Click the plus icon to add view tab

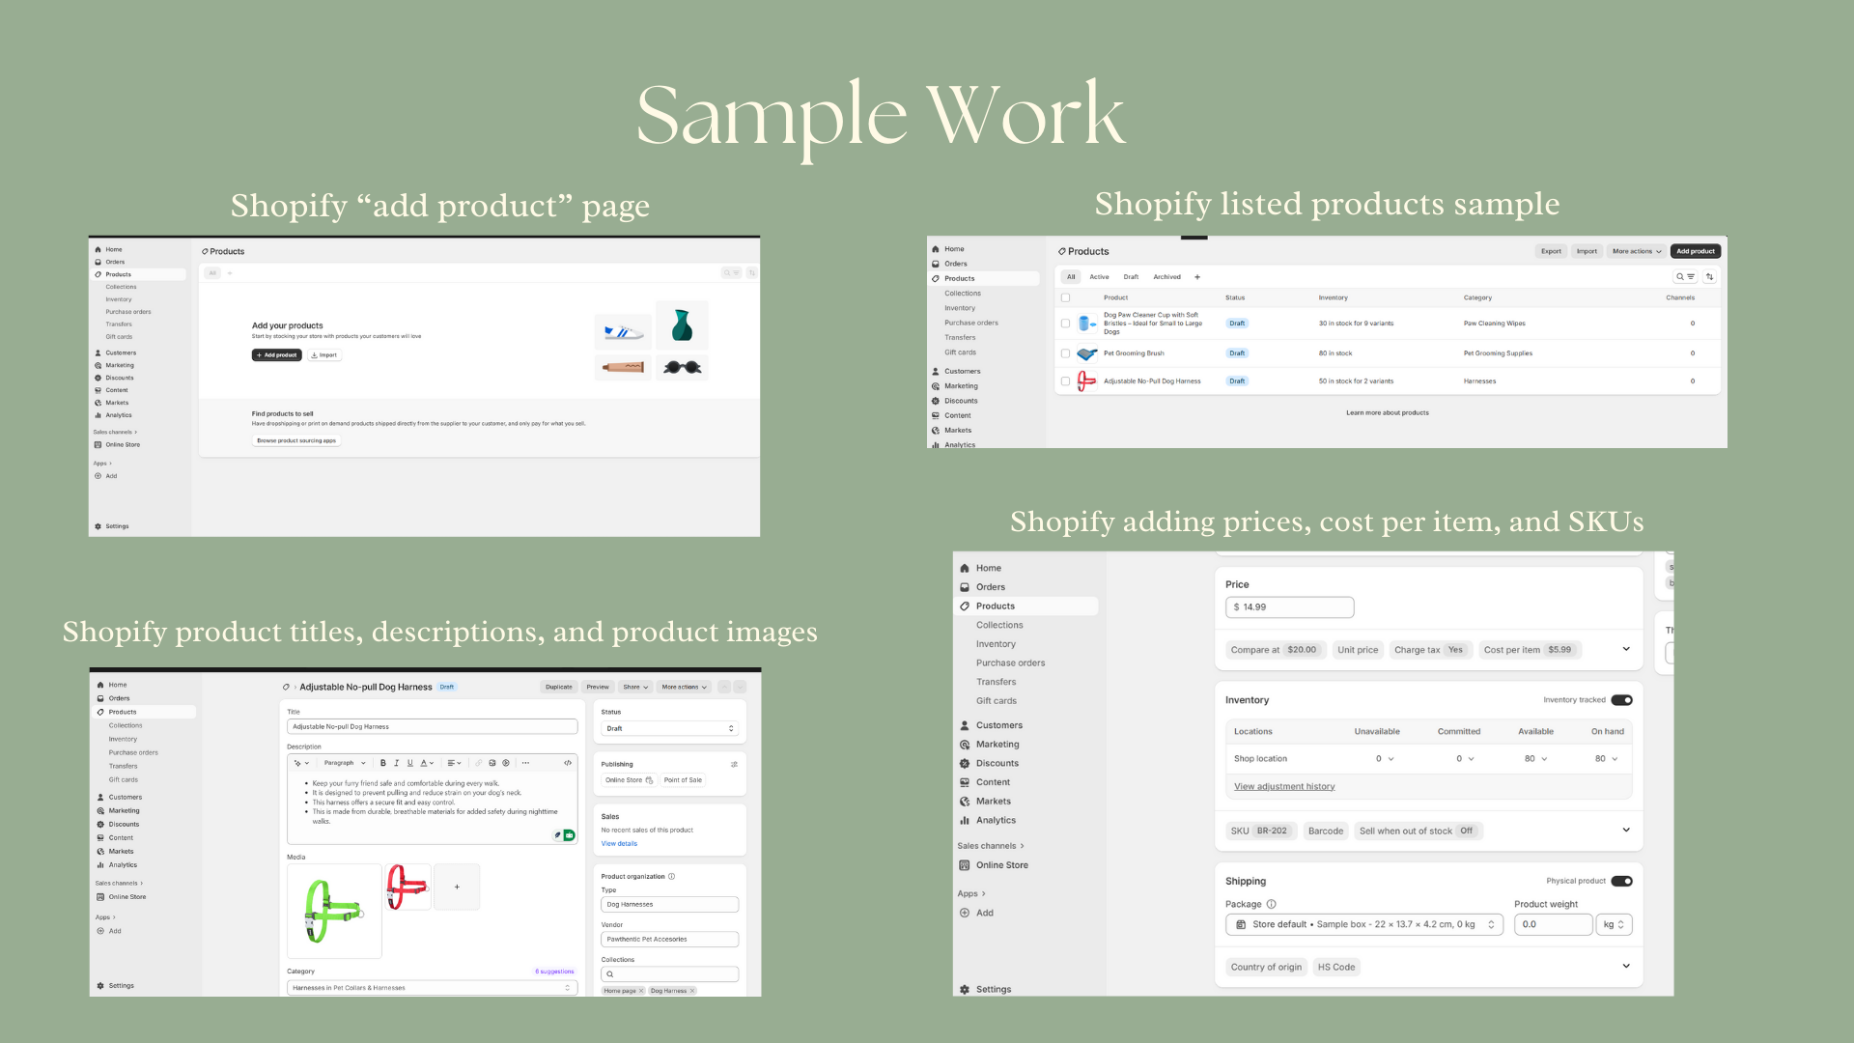click(1197, 277)
